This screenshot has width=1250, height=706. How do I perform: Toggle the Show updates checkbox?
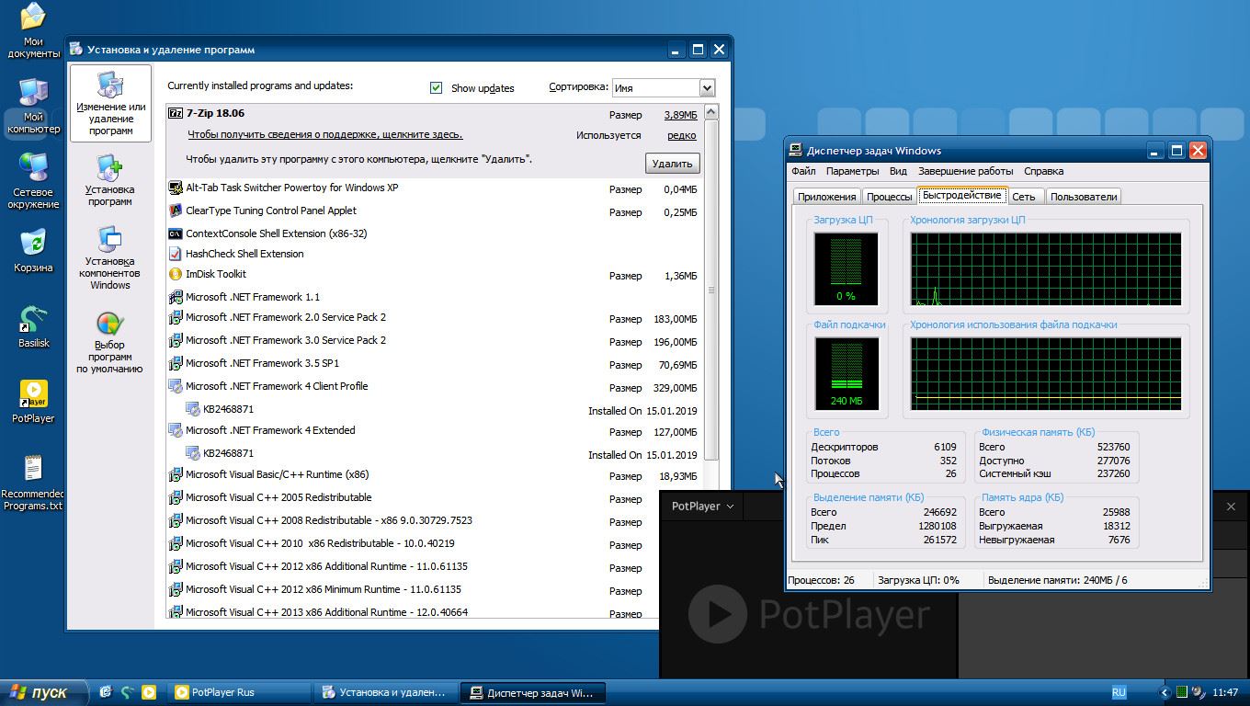point(436,88)
